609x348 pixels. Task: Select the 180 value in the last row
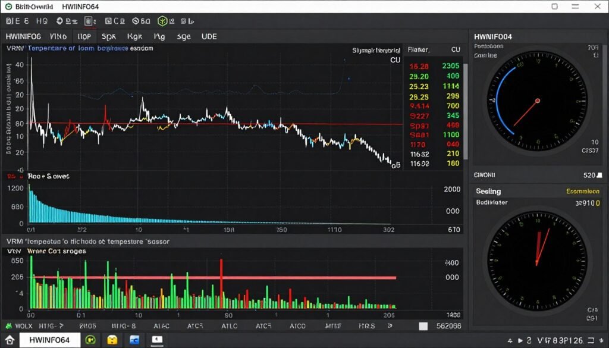click(453, 163)
